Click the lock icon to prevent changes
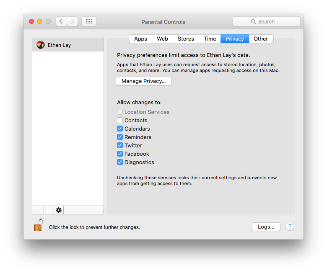This screenshot has width=327, height=273. coord(39,225)
